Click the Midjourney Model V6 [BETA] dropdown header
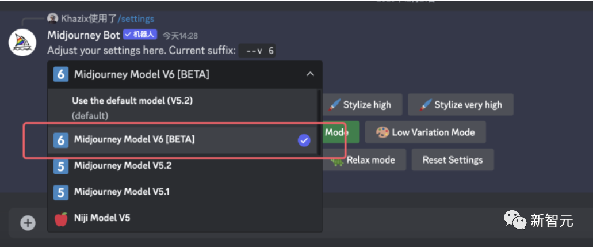This screenshot has width=593, height=247. (x=173, y=74)
